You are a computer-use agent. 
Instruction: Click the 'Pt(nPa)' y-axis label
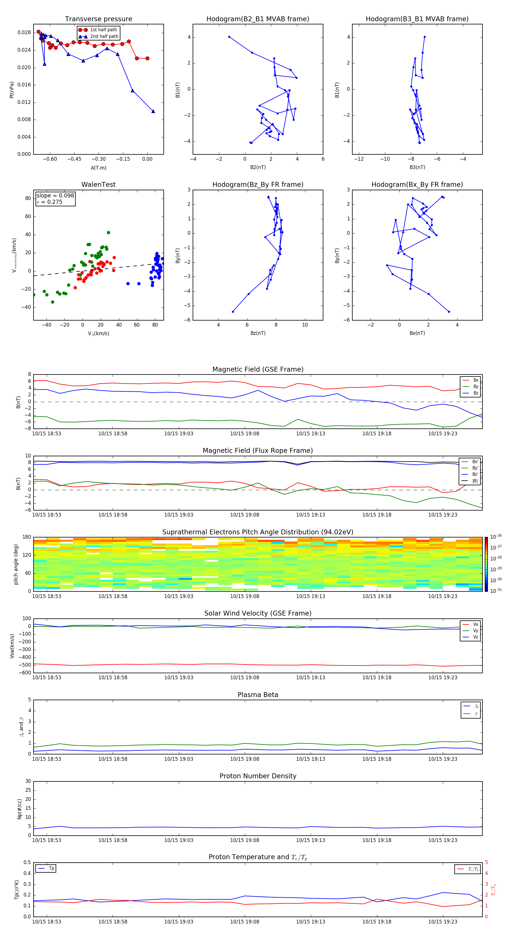(12, 90)
